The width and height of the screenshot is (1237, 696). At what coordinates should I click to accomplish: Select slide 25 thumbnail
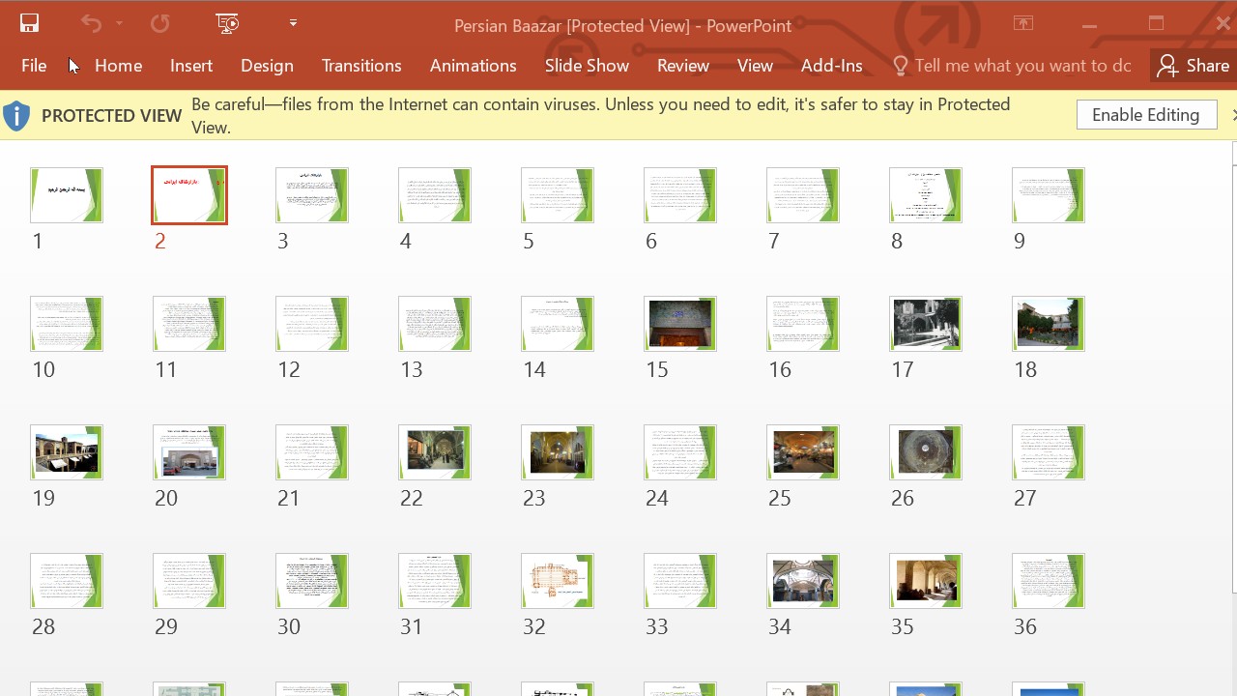[803, 452]
